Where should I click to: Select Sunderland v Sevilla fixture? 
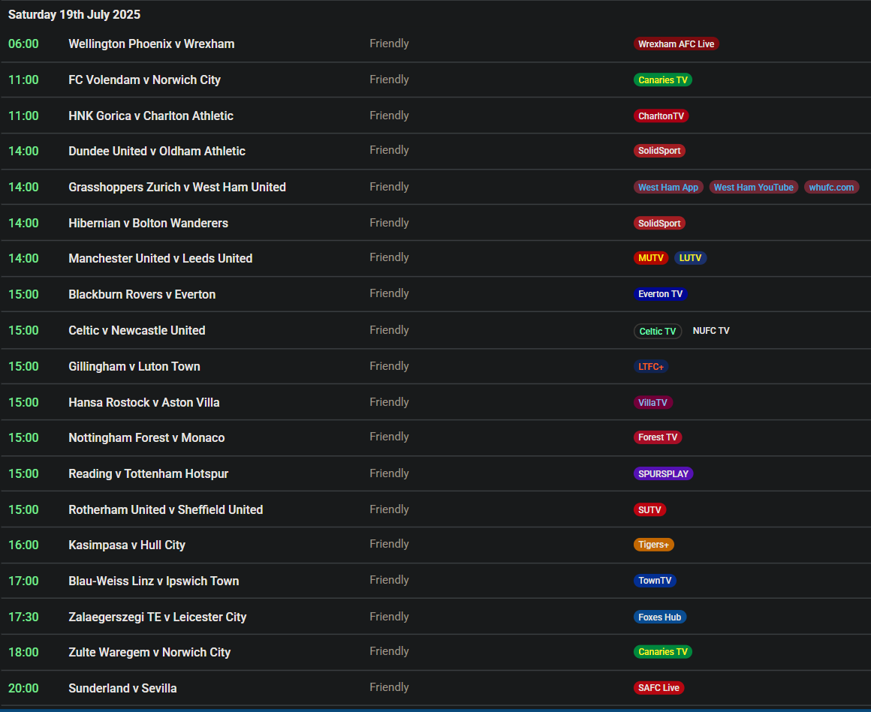[x=122, y=689]
